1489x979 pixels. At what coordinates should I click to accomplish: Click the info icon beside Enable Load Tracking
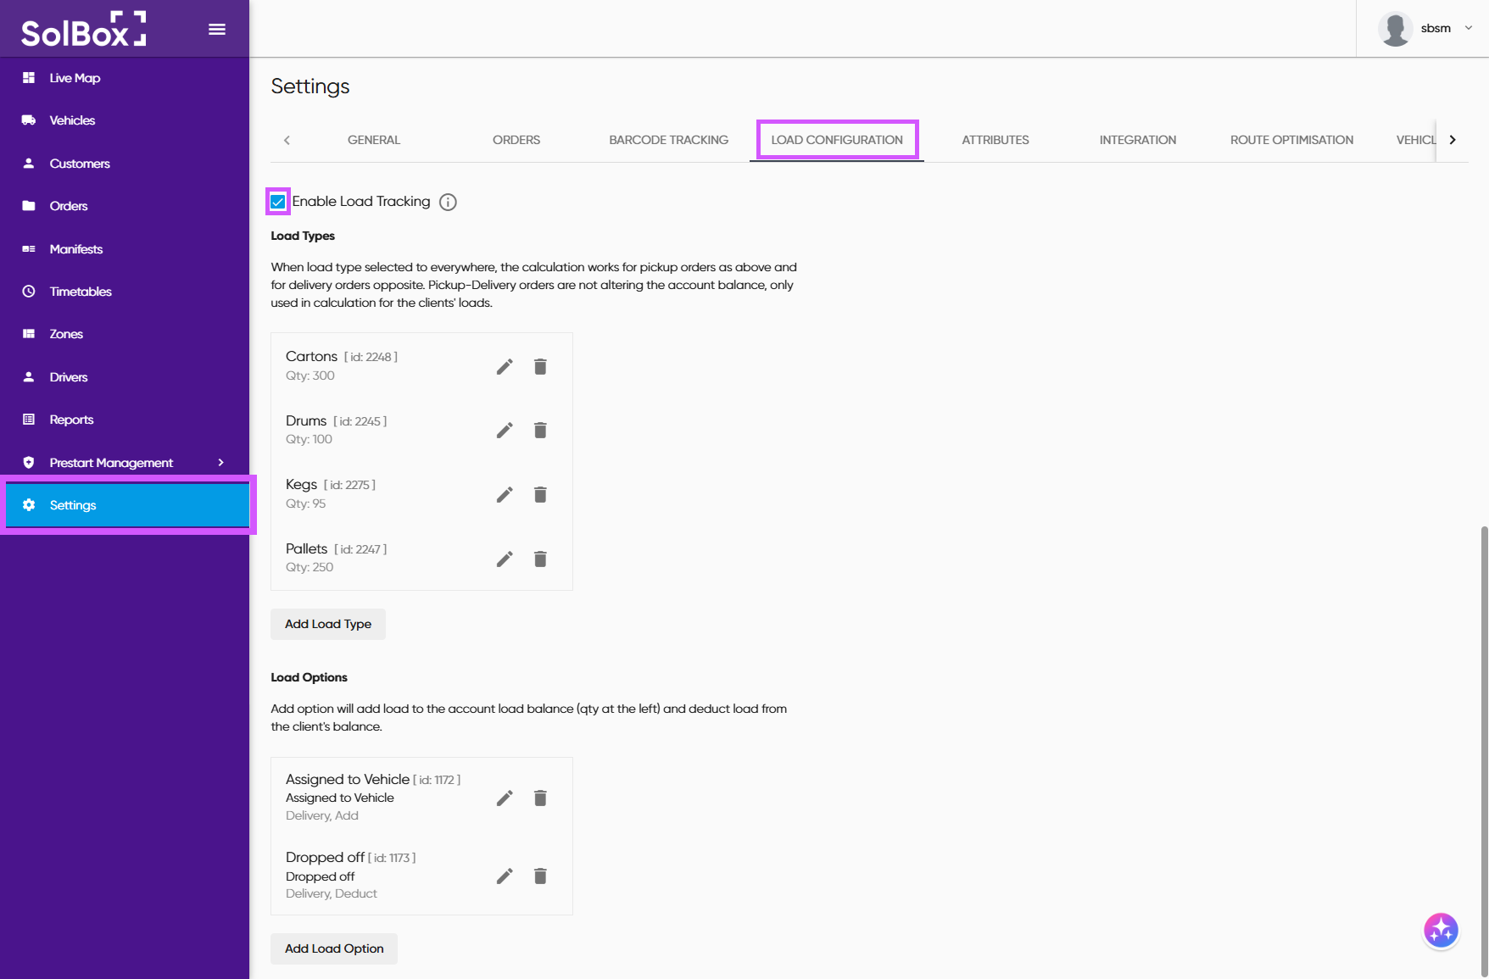448,202
